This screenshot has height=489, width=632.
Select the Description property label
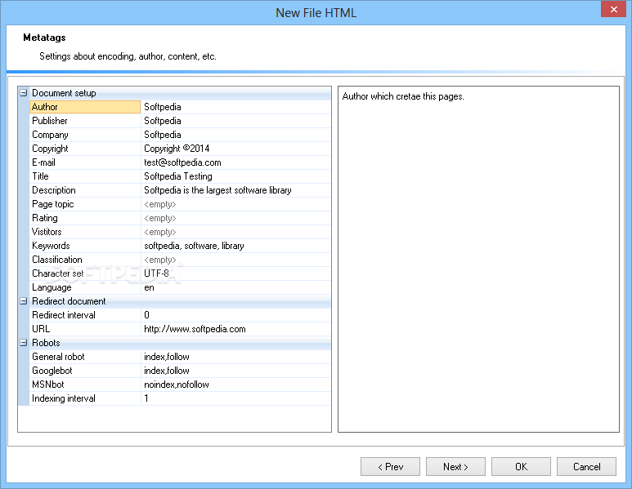[85, 190]
